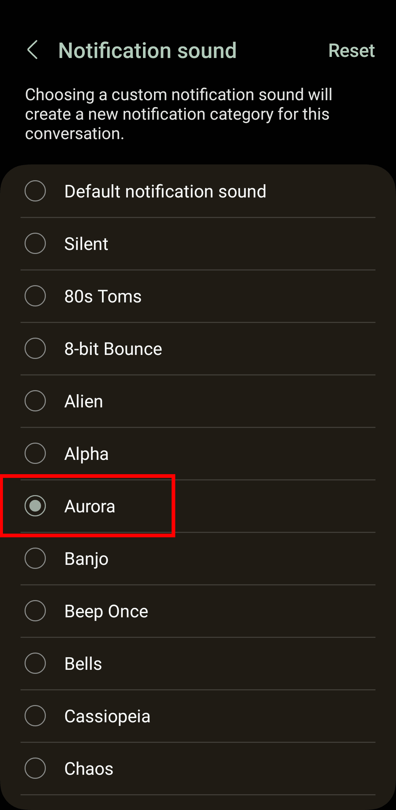Tap the 8-bit Bounce label text

(113, 349)
